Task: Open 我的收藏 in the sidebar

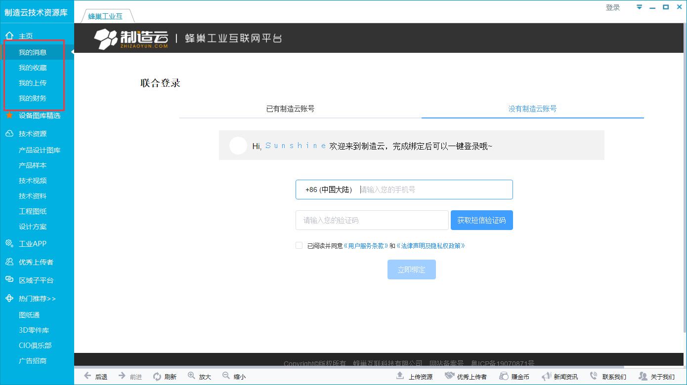Action: [x=33, y=68]
